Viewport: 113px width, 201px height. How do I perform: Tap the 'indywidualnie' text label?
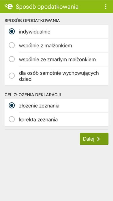(35, 32)
